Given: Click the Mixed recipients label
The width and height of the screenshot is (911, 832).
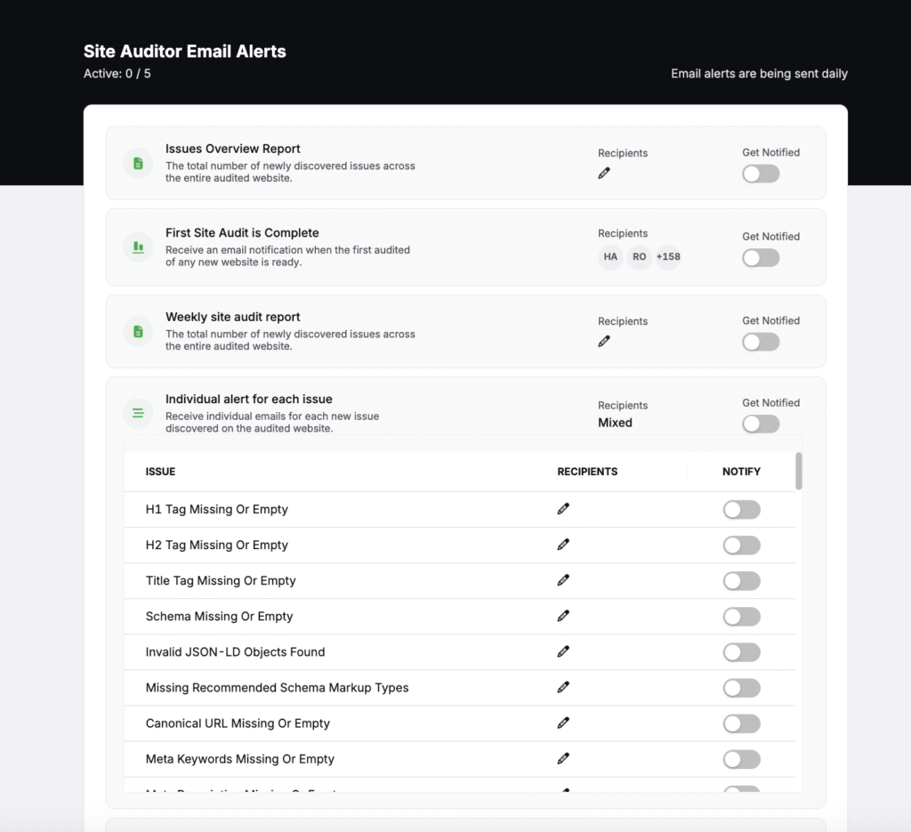Looking at the screenshot, I should tap(616, 423).
